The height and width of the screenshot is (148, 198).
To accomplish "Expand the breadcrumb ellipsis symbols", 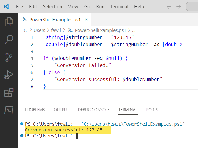I will click(x=134, y=30).
